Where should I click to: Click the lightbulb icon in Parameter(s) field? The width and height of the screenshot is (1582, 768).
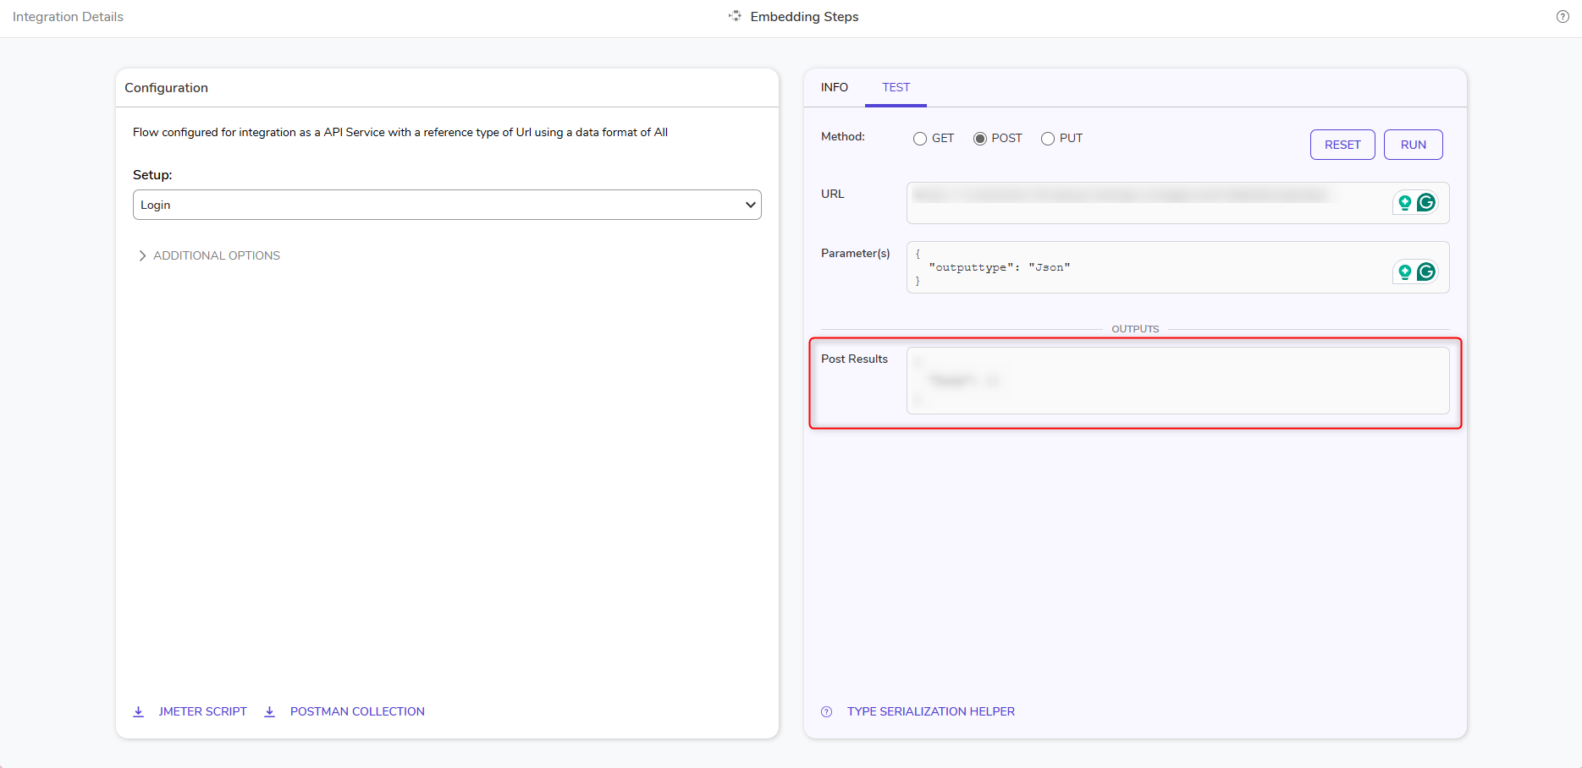click(x=1405, y=272)
